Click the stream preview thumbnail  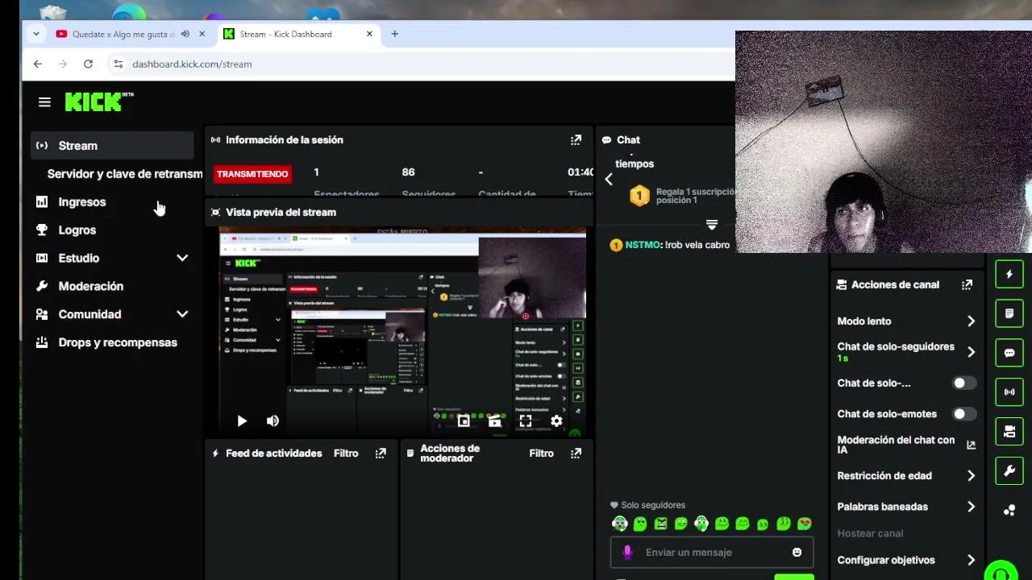click(x=402, y=332)
